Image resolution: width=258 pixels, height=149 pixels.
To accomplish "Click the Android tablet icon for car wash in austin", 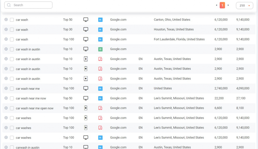I will [x=86, y=59].
